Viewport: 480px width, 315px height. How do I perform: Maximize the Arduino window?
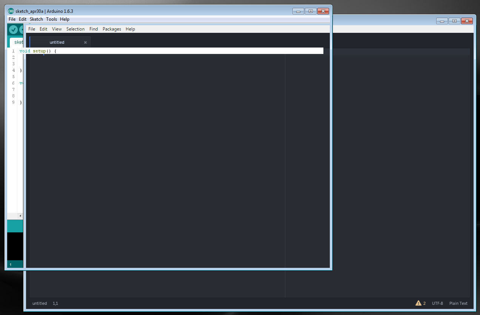pyautogui.click(x=311, y=11)
